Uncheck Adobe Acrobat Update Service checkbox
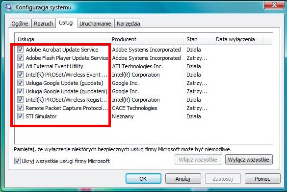The width and height of the screenshot is (287, 192). (20, 49)
